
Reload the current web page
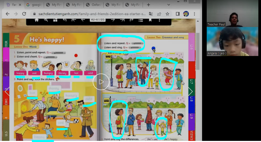coord(24,14)
